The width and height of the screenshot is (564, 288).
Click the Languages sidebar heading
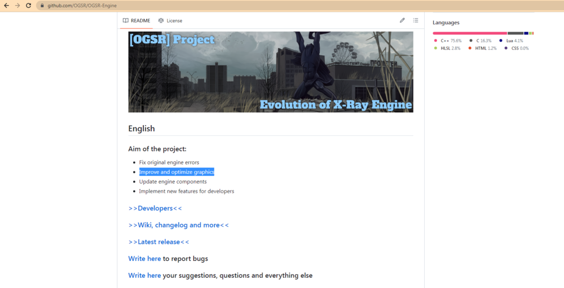pos(446,23)
